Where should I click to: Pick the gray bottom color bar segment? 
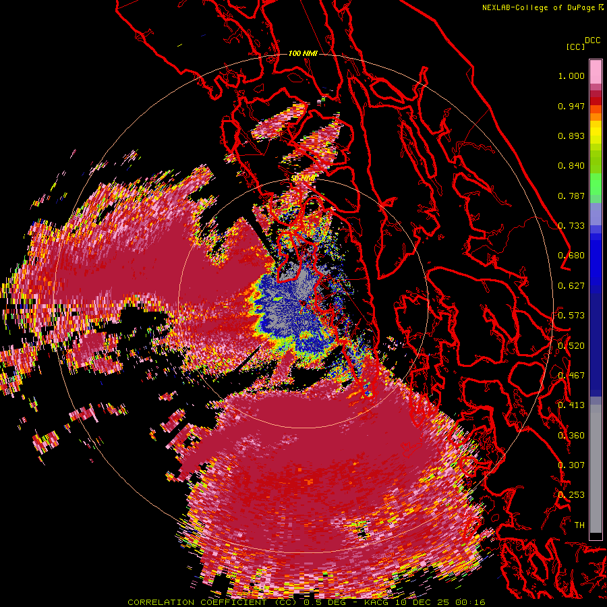(x=596, y=469)
